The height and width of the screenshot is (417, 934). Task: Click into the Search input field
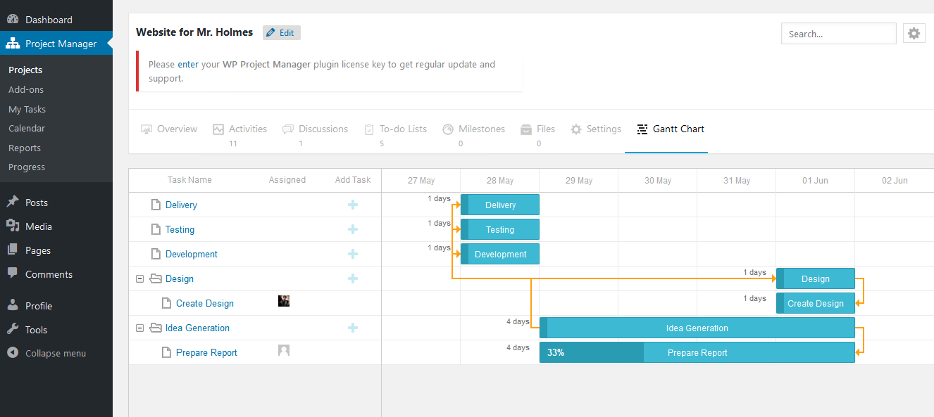point(838,34)
